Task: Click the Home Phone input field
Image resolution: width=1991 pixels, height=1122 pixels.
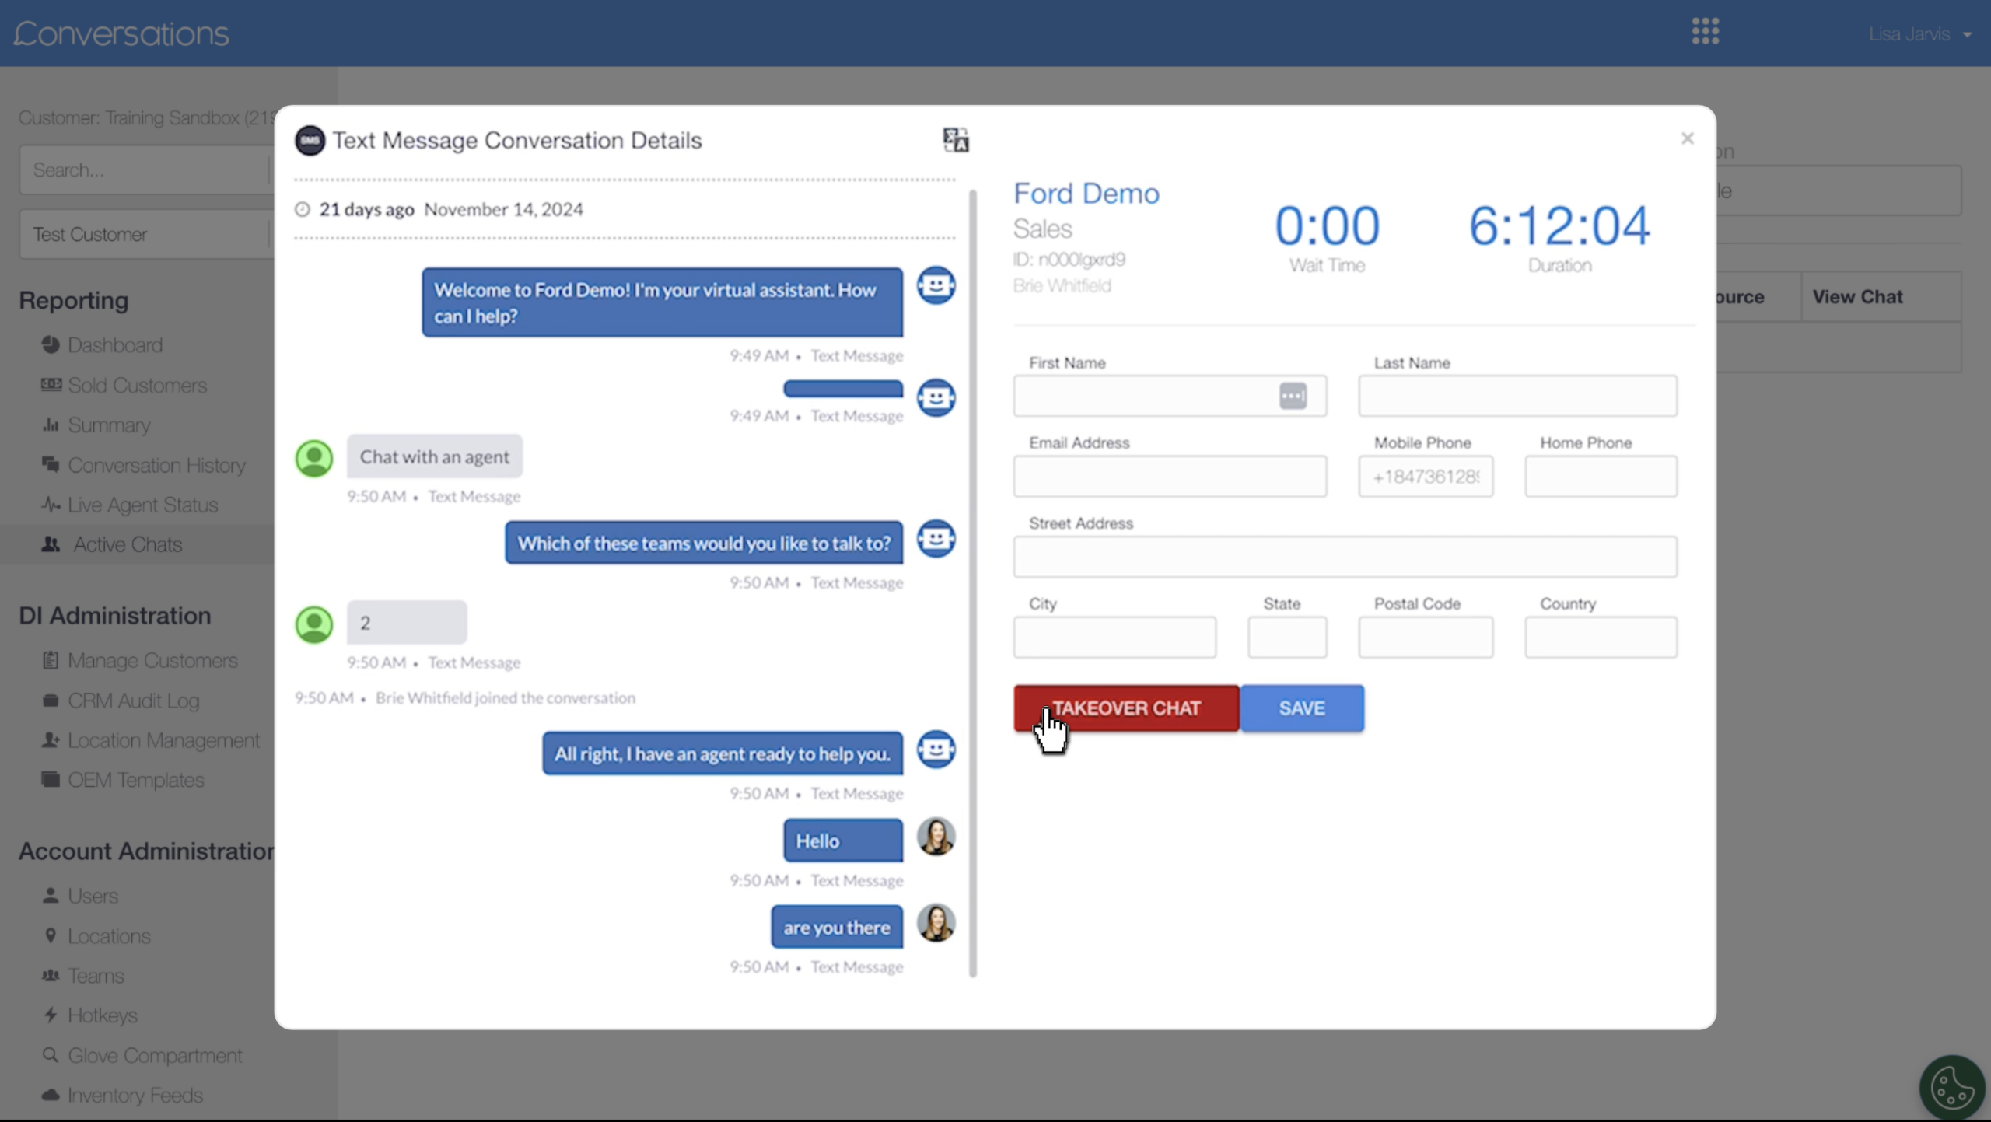Action: click(x=1601, y=477)
